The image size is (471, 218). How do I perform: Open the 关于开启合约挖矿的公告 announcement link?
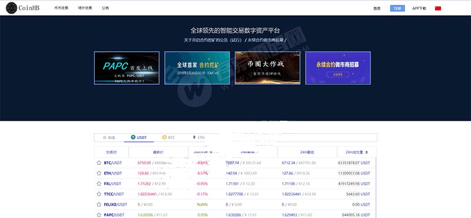[x=213, y=40]
